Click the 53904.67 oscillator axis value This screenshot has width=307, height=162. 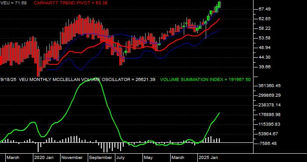(268, 134)
